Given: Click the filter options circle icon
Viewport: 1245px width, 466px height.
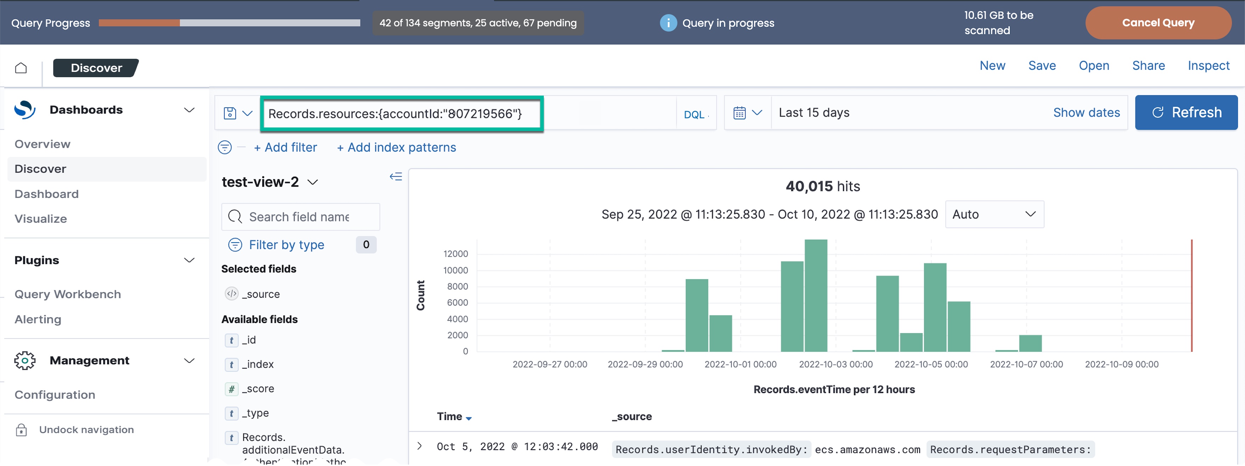Looking at the screenshot, I should [x=225, y=147].
